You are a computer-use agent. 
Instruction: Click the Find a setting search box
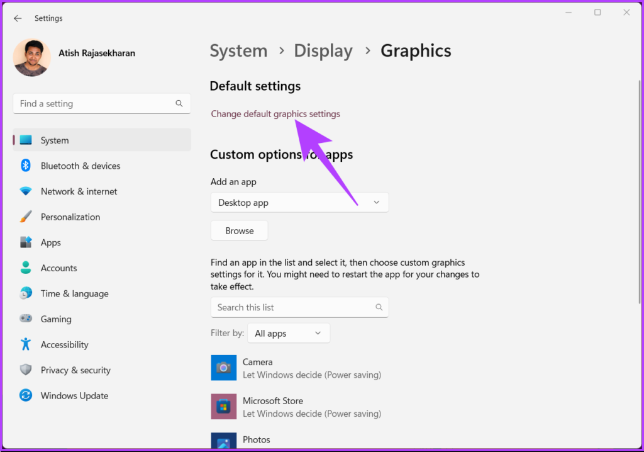coord(94,104)
